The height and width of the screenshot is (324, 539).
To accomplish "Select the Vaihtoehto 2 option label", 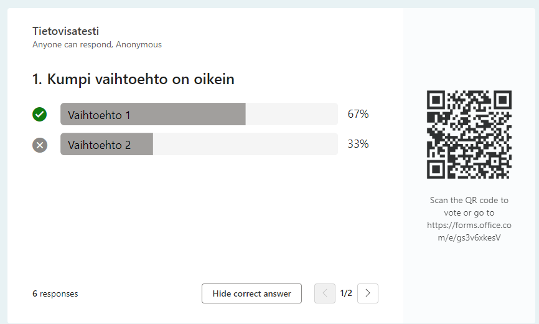I will point(99,145).
